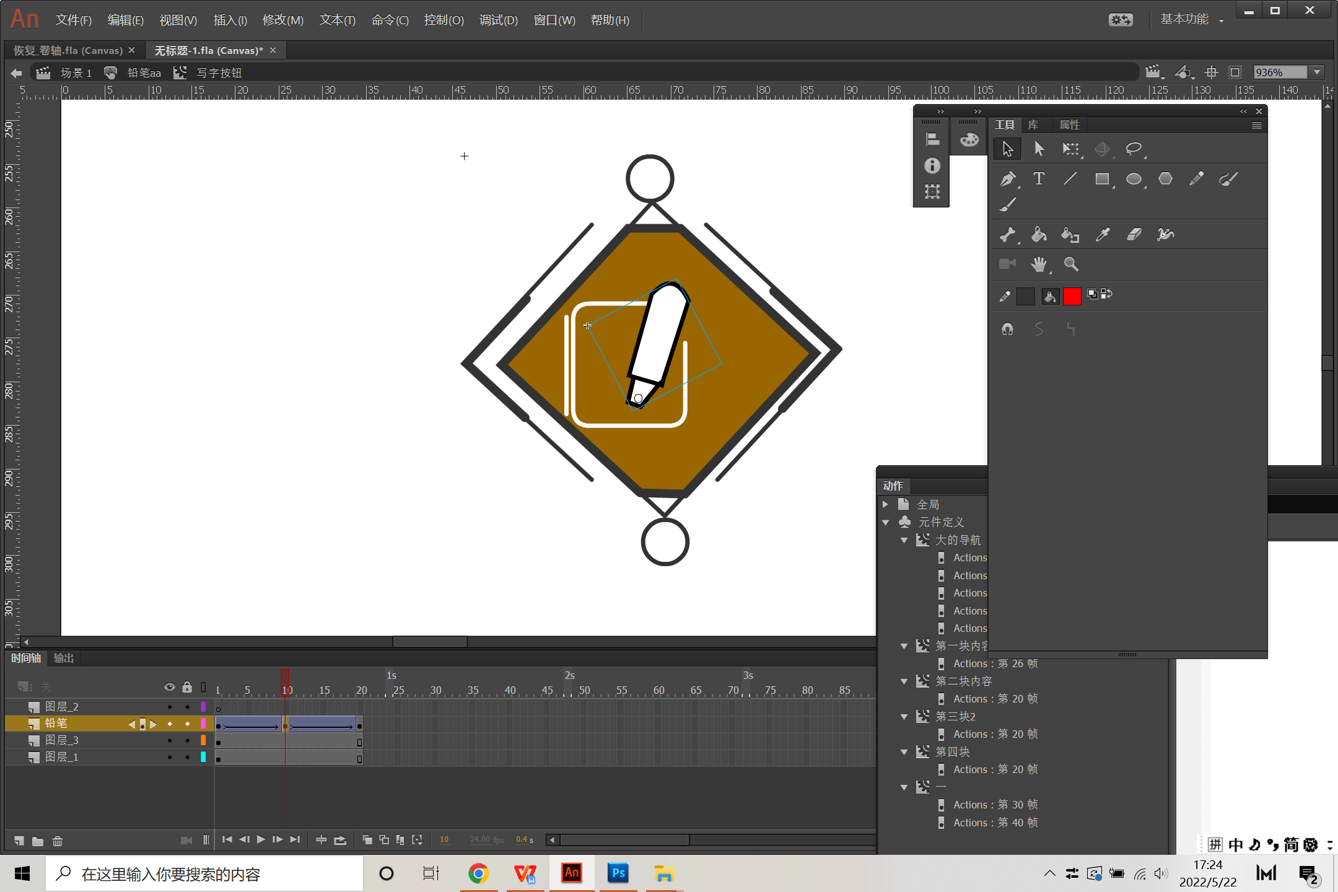Select the Eraser tool
Screen dimensions: 1338x892
(x=1134, y=234)
